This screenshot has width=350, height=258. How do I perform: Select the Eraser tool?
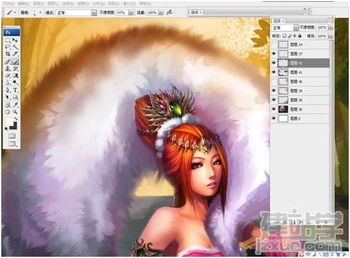[8, 75]
